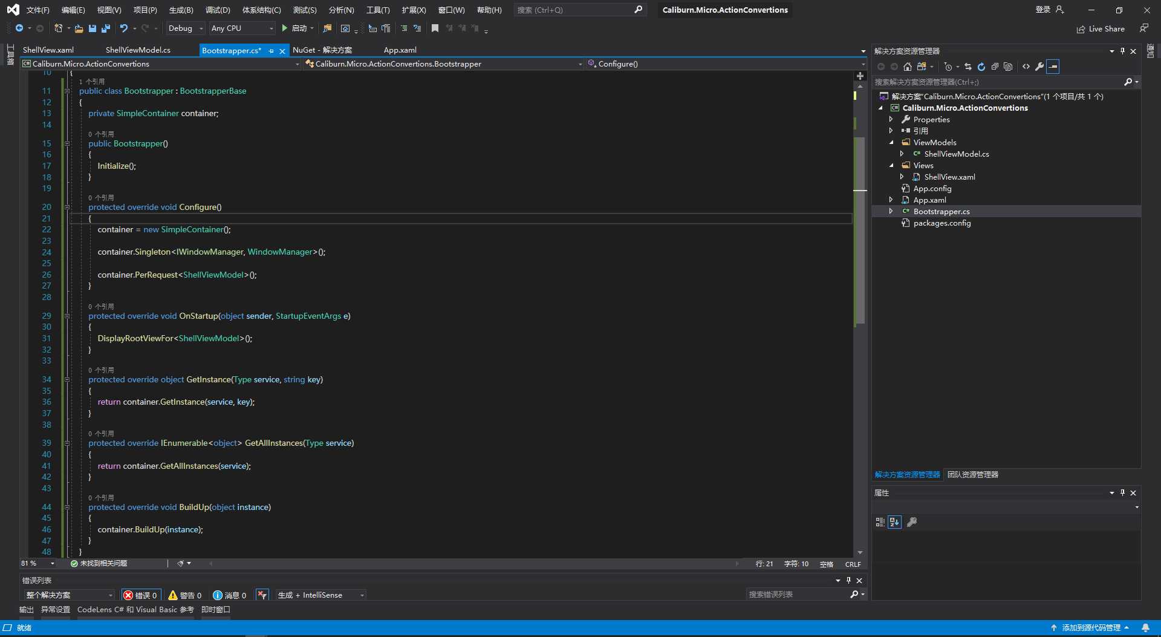Open the Build + IntelliSense dropdown
Viewport: 1161px width, 637px height.
[320, 595]
